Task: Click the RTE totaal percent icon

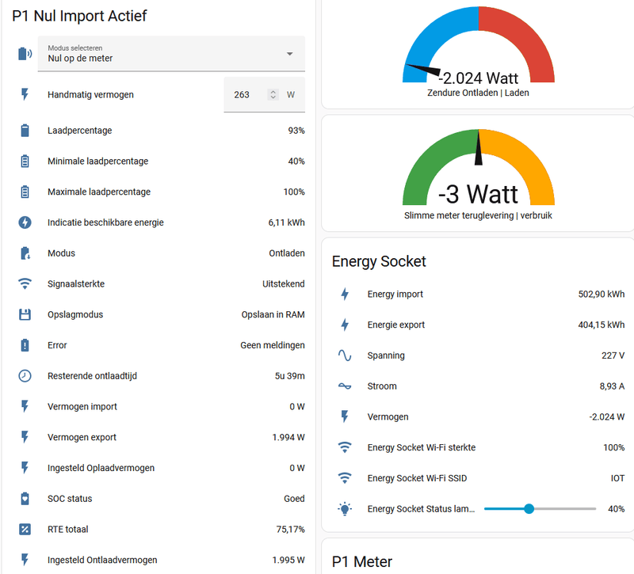Action: point(25,530)
